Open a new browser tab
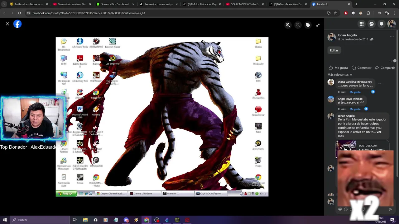This screenshot has height=224, width=399. [x=356, y=4]
